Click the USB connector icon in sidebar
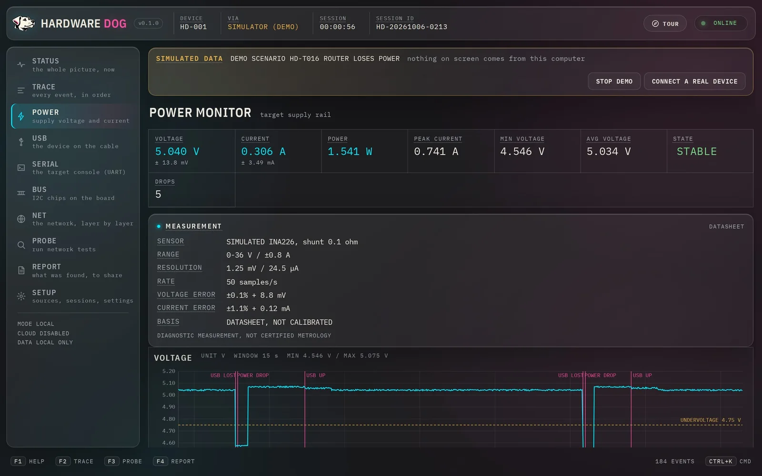Viewport: 762px width, 476px height. (x=21, y=142)
